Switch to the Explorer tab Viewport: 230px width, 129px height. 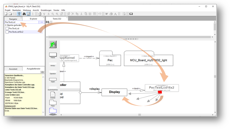(33, 19)
